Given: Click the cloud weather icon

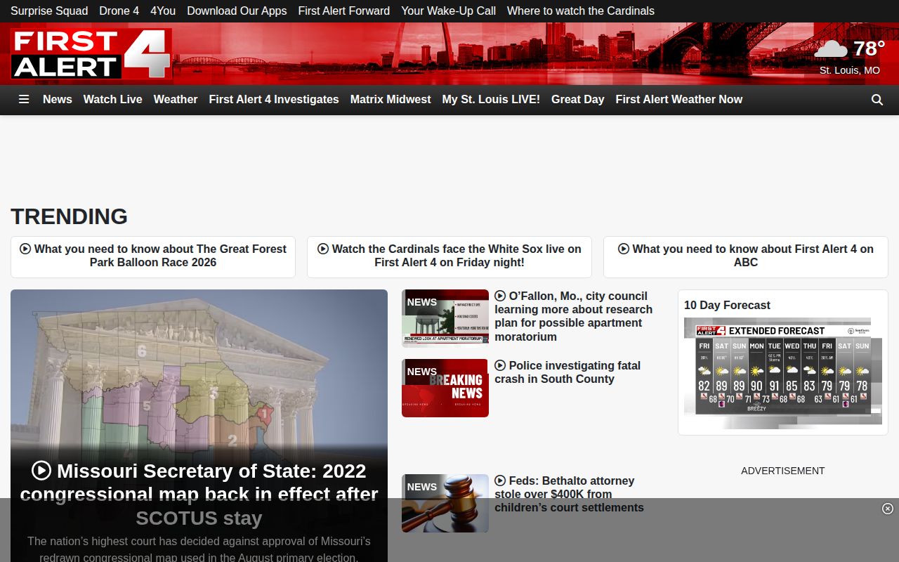Looking at the screenshot, I should click(x=831, y=48).
